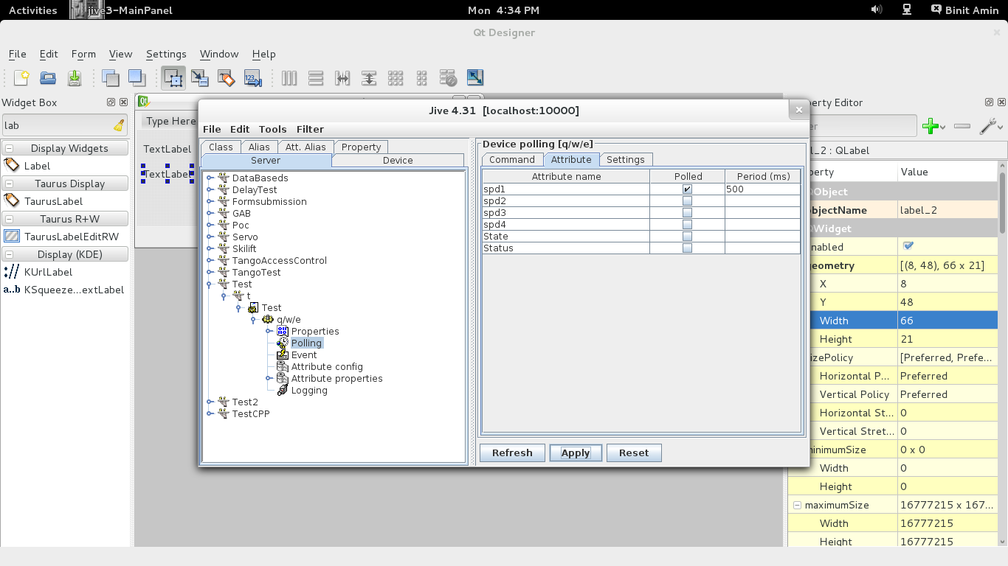
Task: Click the Refresh button
Action: [512, 453]
